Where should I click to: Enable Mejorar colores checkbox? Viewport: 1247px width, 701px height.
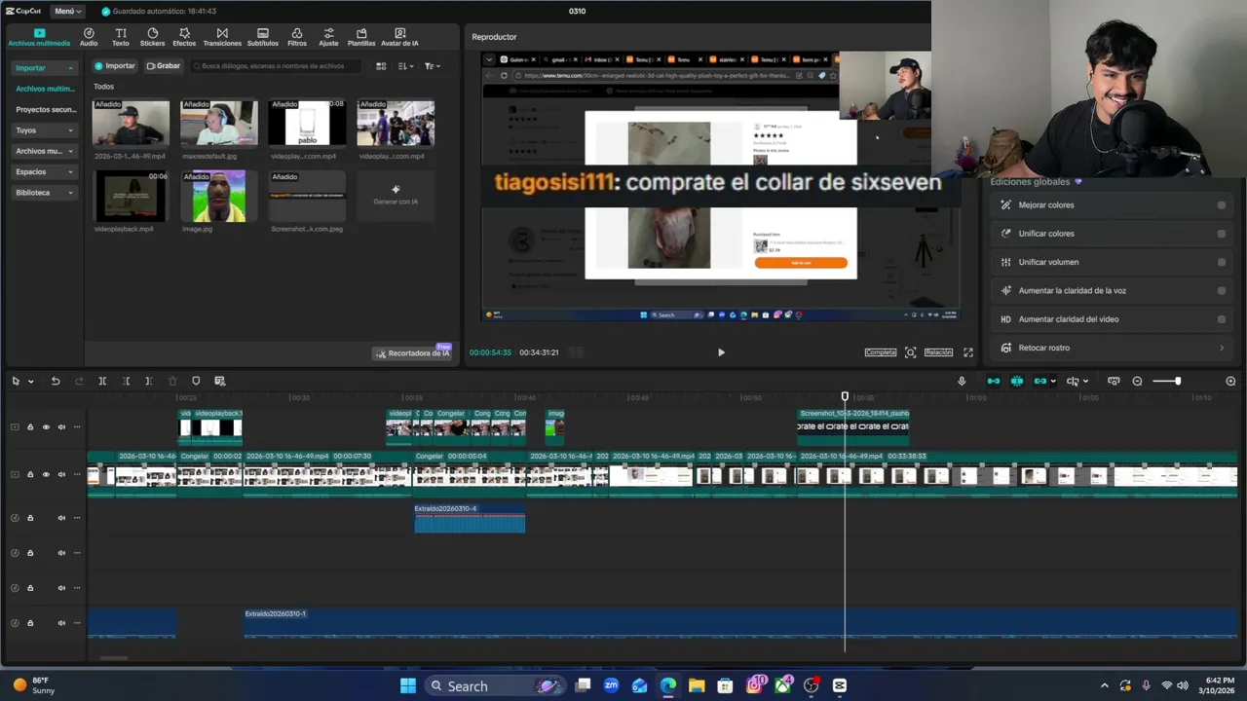click(x=1222, y=205)
